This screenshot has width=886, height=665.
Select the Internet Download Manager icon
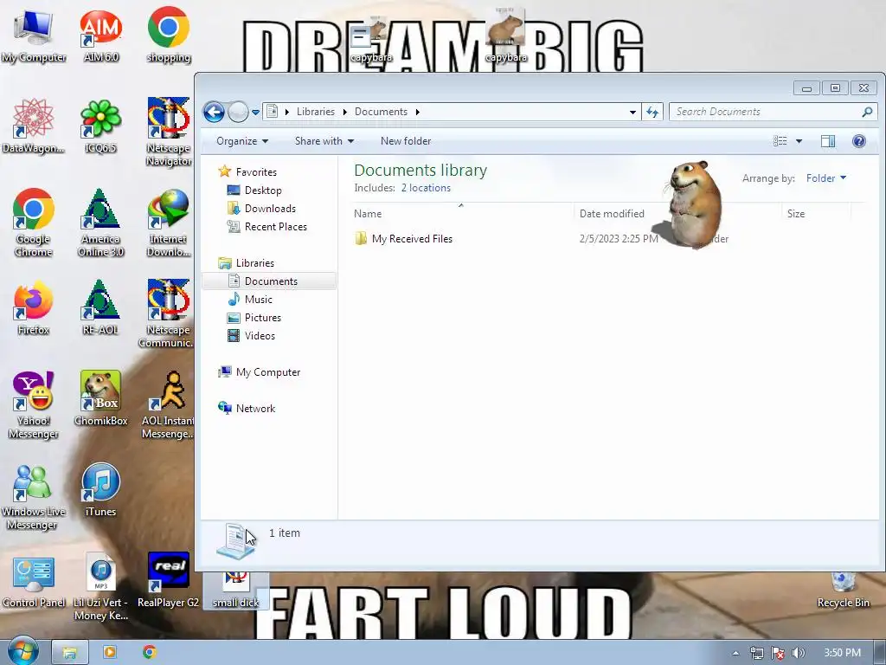169,223
